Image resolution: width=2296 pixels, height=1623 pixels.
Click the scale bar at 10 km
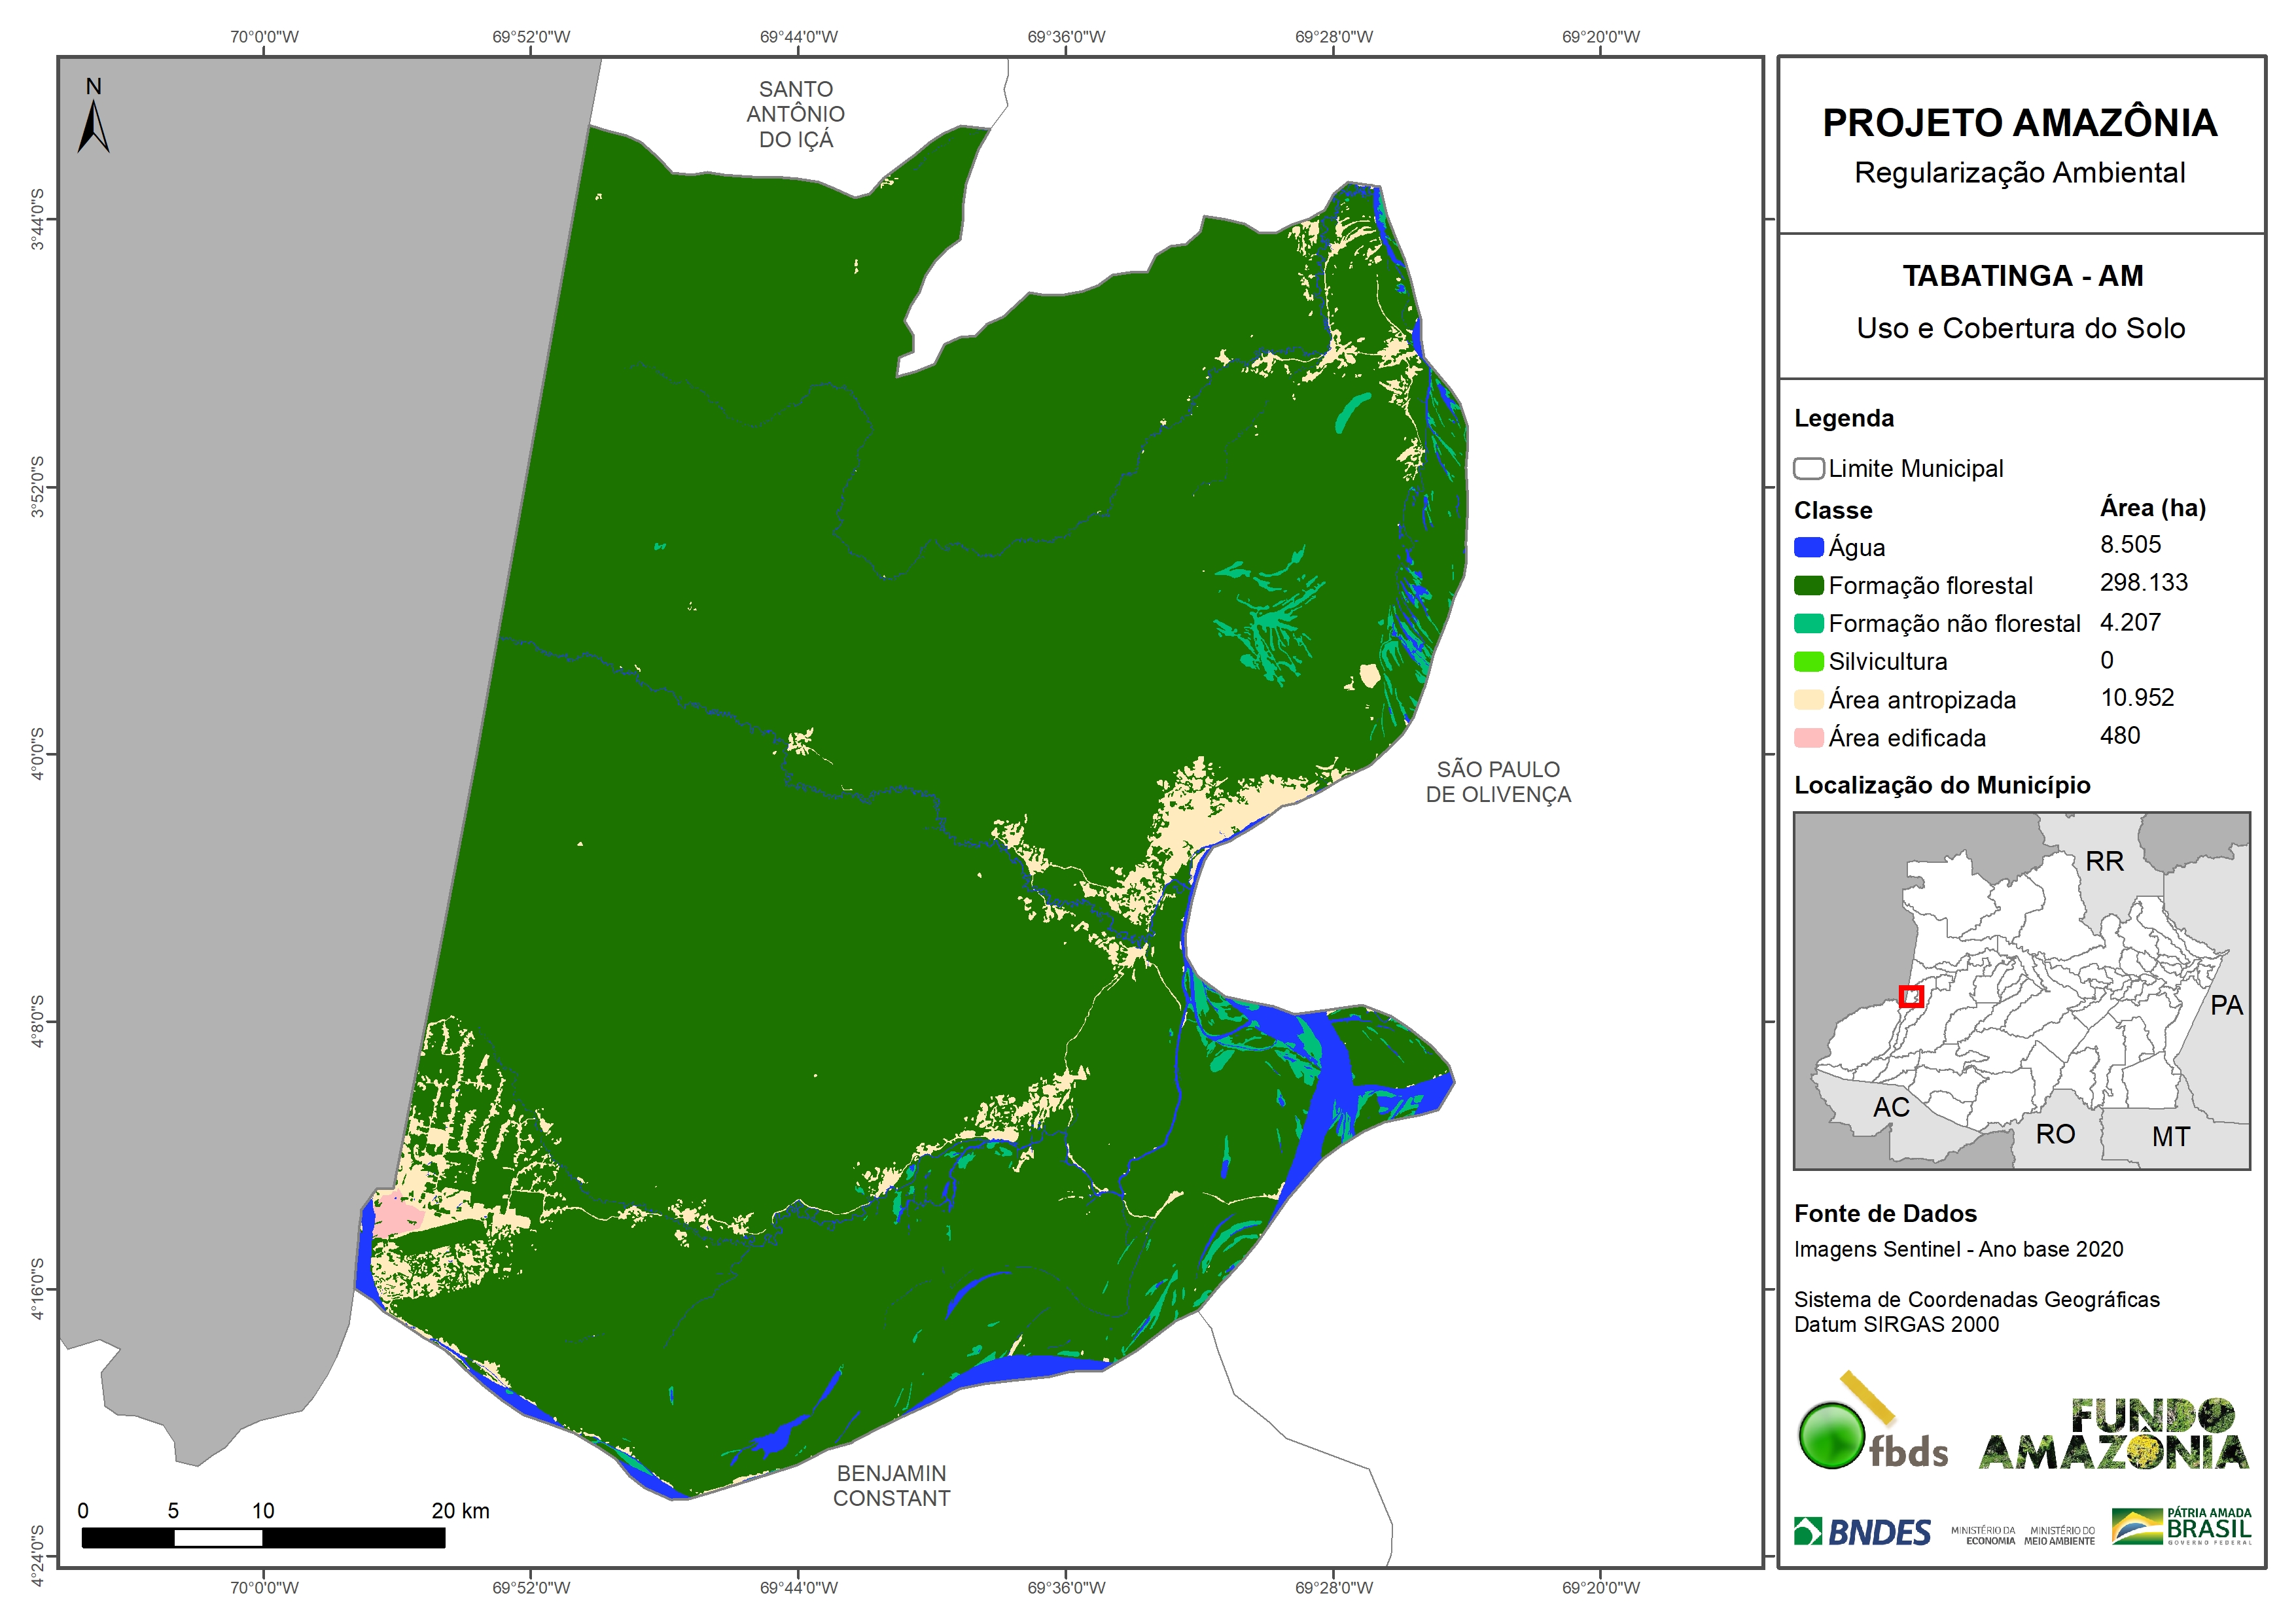[x=263, y=1537]
